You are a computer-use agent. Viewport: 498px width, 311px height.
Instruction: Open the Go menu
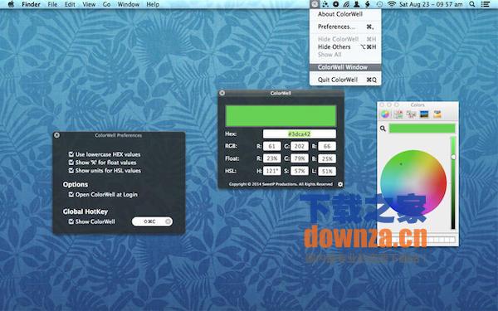pyautogui.click(x=107, y=4)
